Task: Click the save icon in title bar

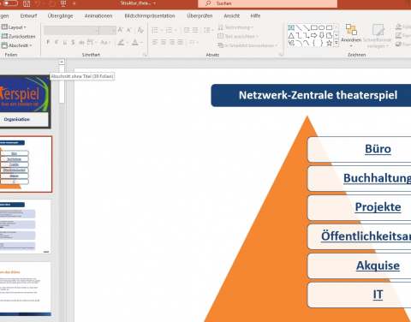Action: [27, 3]
